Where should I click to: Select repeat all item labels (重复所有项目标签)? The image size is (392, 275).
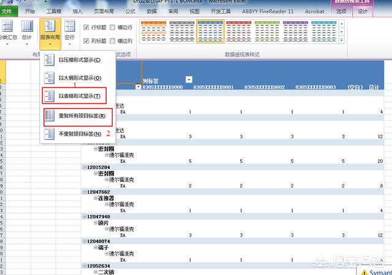[78, 116]
